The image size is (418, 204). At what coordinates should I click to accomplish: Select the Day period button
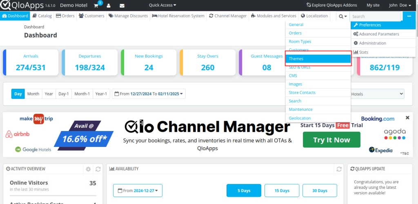(x=18, y=94)
